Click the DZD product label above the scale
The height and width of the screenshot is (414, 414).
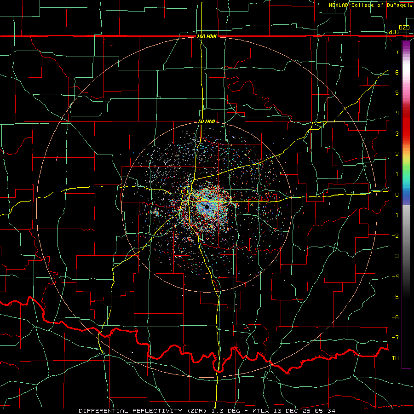pos(404,27)
